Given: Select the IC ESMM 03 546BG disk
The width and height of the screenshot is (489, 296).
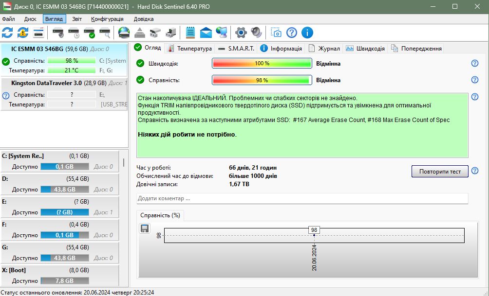Looking at the screenshot, I should pyautogui.click(x=64, y=60).
